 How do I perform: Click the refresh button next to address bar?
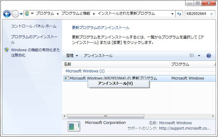click(179, 14)
